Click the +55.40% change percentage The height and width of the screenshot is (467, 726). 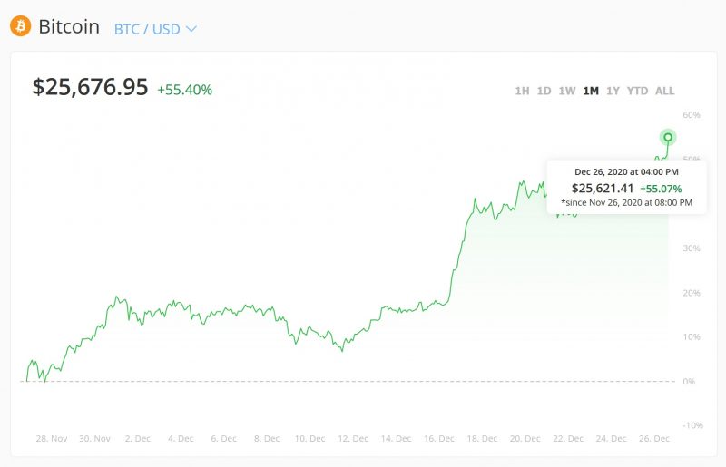184,90
